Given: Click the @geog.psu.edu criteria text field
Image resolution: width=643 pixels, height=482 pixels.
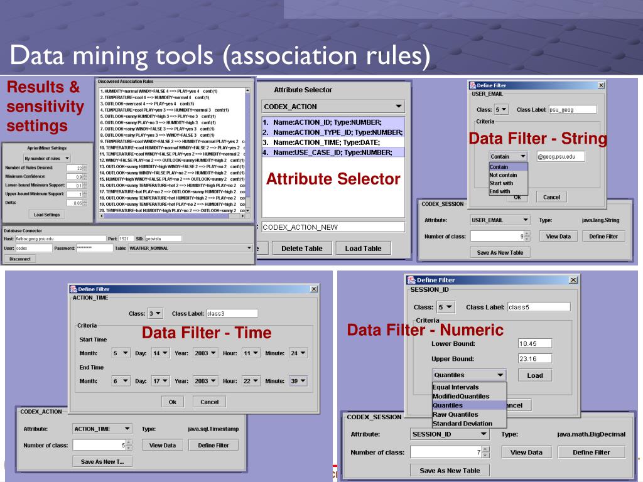Looking at the screenshot, I should [561, 156].
